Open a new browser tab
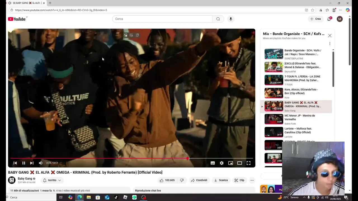 pos(50,3)
